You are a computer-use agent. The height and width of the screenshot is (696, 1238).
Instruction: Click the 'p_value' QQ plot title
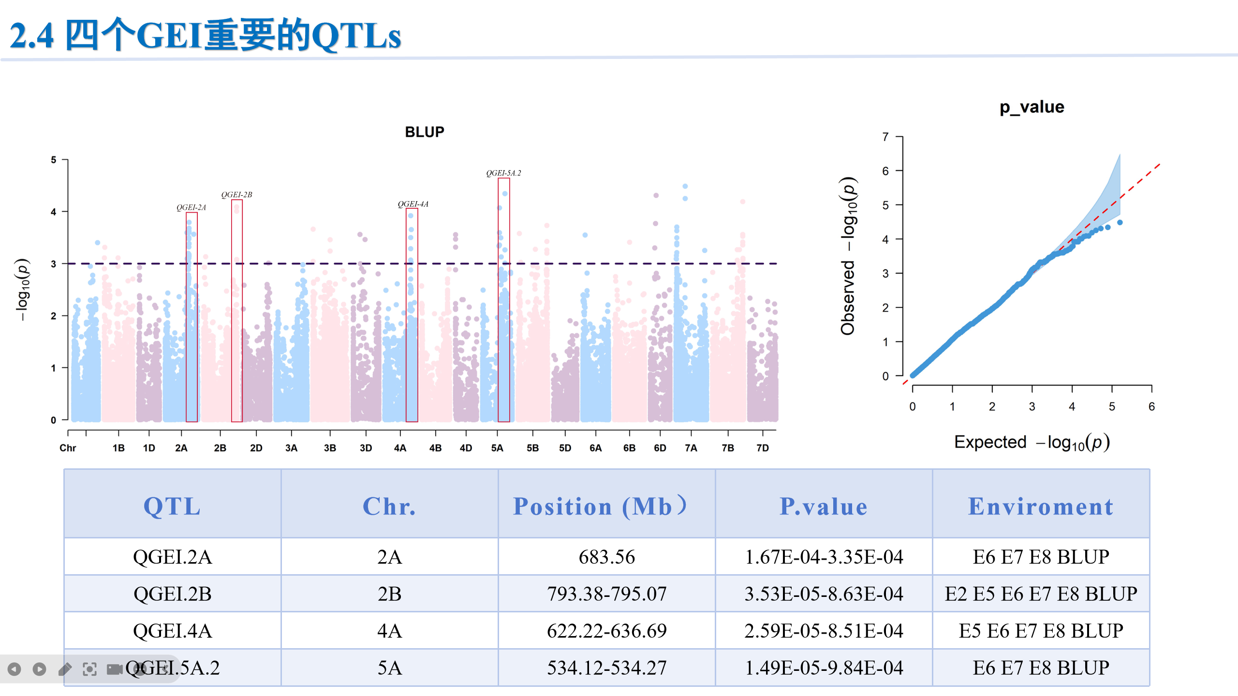(1032, 107)
